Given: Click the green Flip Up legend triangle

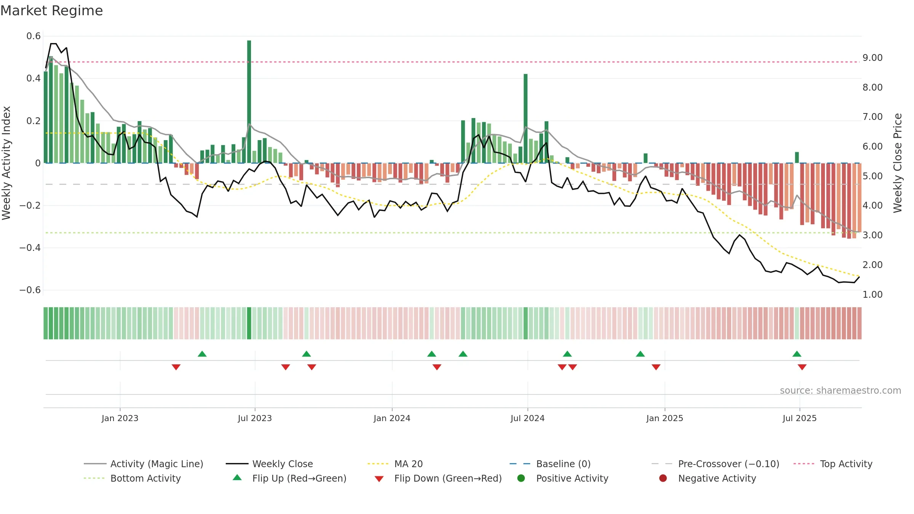Looking at the screenshot, I should pos(237,477).
